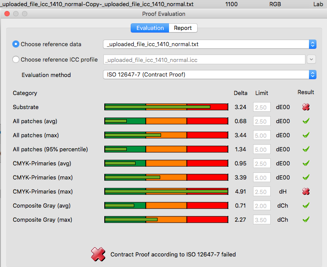Click the large red X failed proof icon
Screen dimensions: 327x267
pos(98,254)
